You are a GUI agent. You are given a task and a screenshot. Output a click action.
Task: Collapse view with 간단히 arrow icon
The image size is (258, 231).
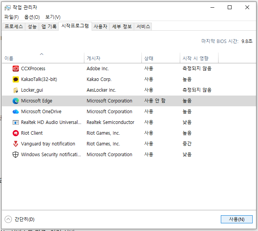click(8, 219)
